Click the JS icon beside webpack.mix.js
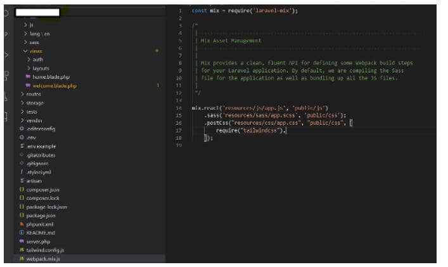 coord(22,259)
